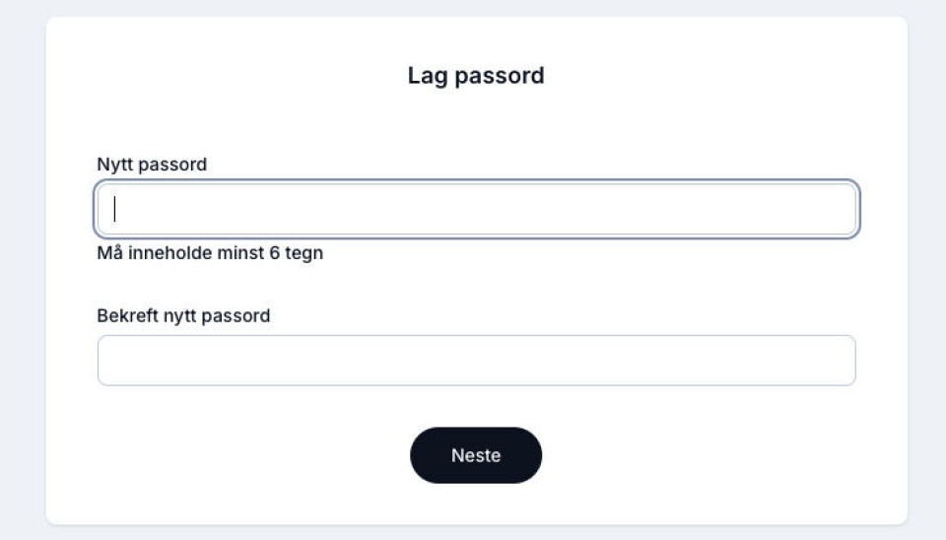Image resolution: width=946 pixels, height=540 pixels.
Task: Focus the Bekreft nytt passord field
Action: (476, 361)
